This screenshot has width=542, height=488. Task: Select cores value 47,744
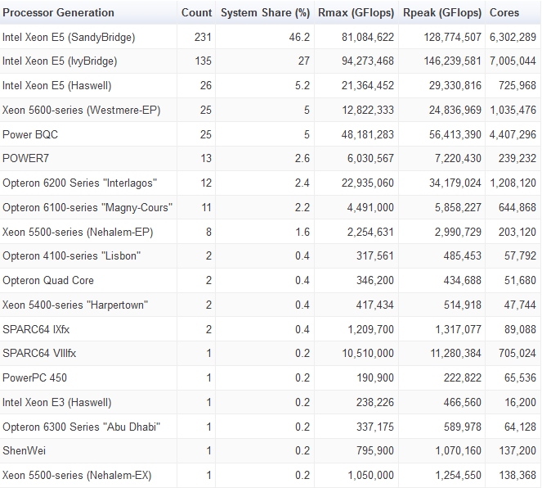(x=520, y=305)
